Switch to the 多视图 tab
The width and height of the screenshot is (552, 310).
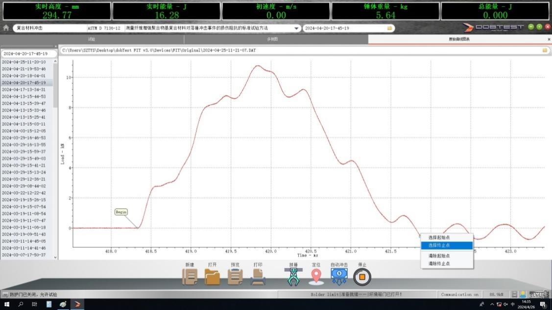(272, 39)
